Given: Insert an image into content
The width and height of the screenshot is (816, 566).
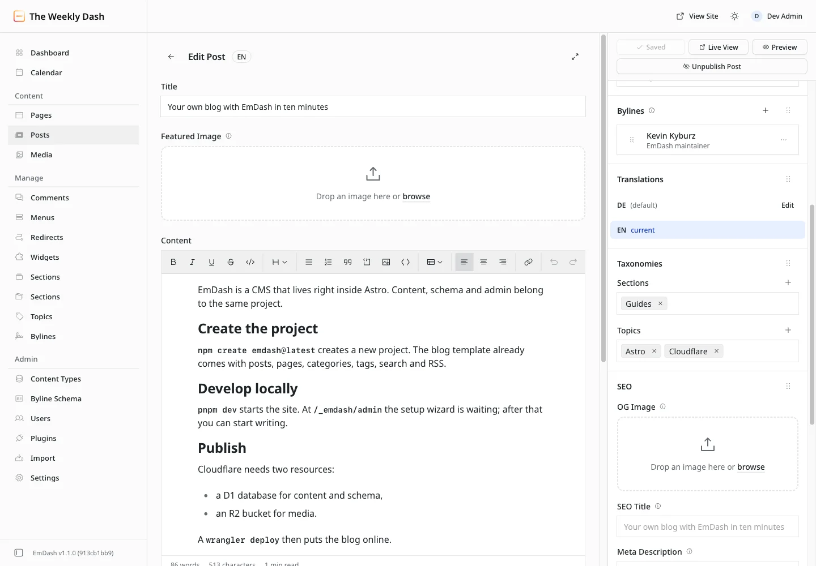Looking at the screenshot, I should 386,262.
